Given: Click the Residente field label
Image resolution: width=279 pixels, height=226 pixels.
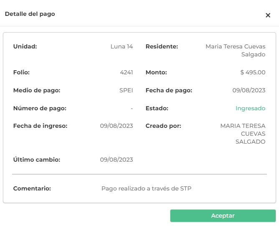Looking at the screenshot, I should coord(162,46).
